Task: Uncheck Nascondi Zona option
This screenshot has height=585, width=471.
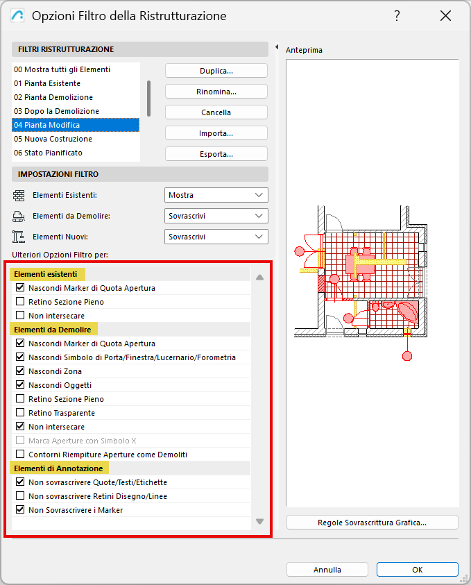Action: 20,371
